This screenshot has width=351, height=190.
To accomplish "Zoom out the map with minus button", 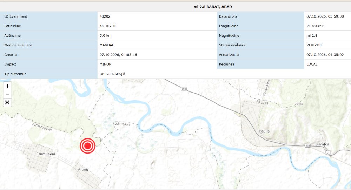I will (x=7, y=94).
